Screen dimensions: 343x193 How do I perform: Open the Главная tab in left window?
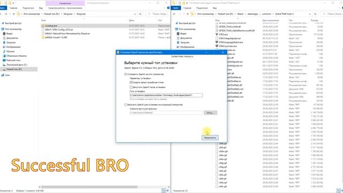[13, 8]
